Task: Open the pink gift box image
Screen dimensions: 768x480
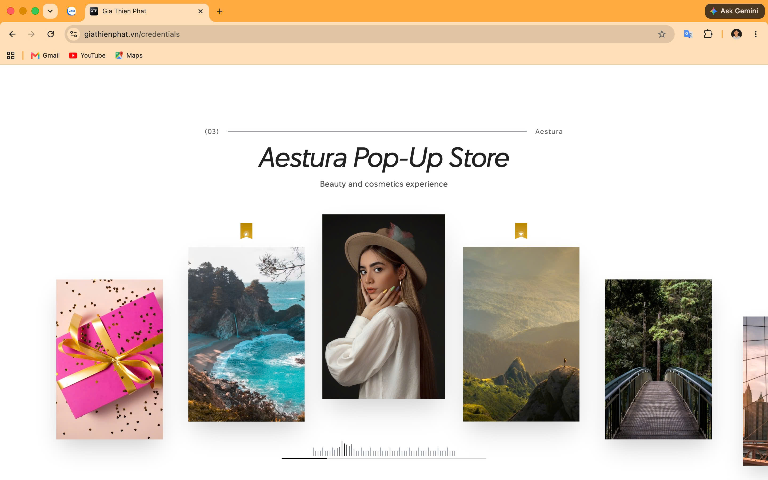Action: [x=110, y=359]
